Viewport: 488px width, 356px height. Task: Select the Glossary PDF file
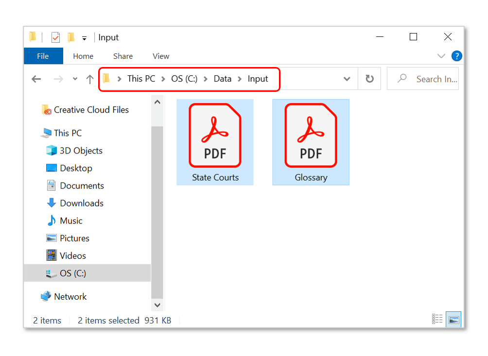311,142
